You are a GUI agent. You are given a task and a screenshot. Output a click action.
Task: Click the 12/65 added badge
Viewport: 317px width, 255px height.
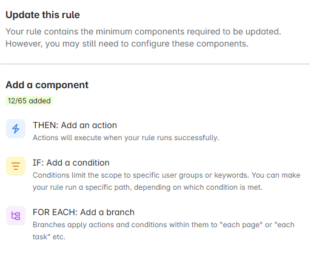pyautogui.click(x=29, y=101)
